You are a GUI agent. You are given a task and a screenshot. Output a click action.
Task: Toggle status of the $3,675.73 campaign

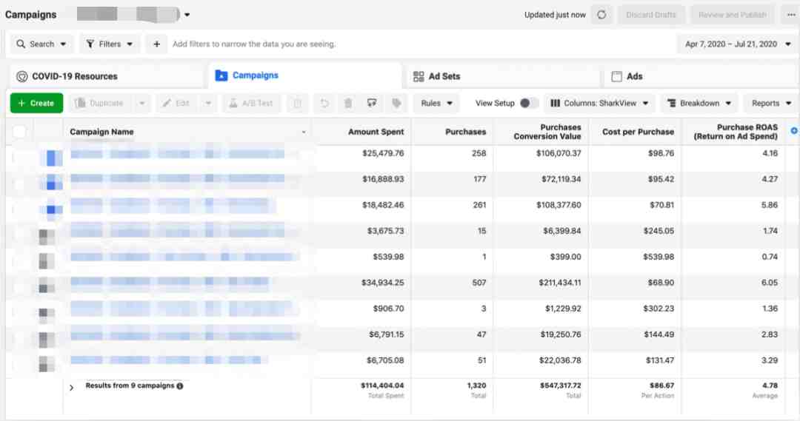pos(47,237)
